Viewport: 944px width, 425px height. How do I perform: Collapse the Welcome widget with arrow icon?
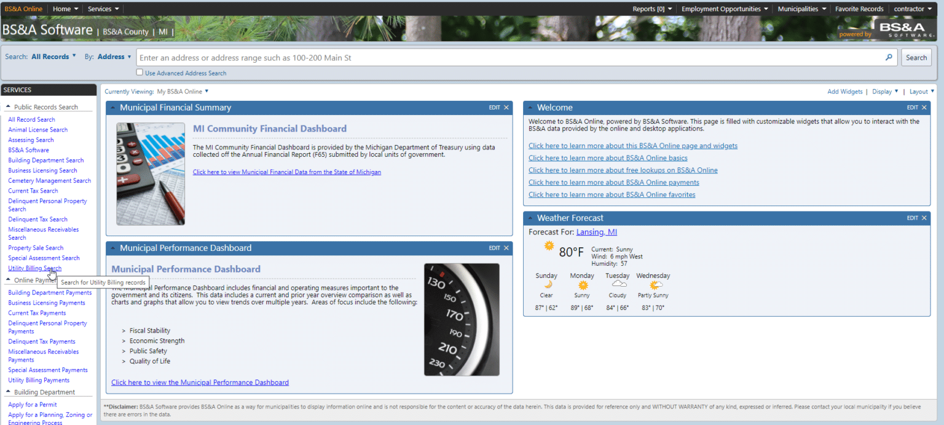[x=530, y=108]
